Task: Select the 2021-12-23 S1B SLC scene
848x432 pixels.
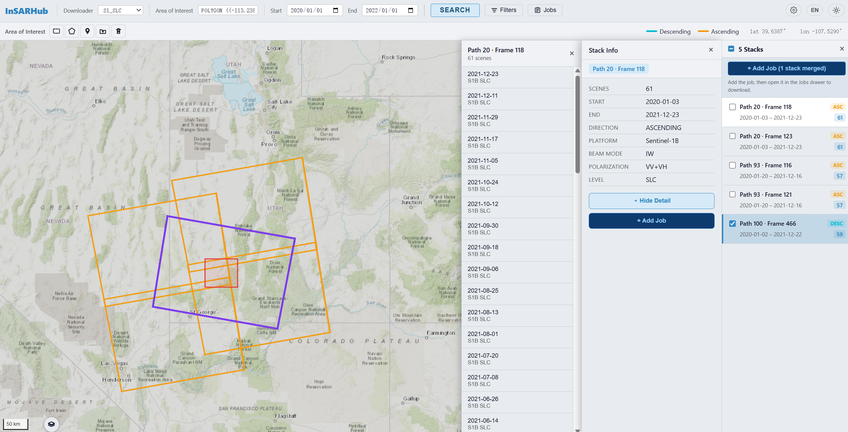Action: 518,77
